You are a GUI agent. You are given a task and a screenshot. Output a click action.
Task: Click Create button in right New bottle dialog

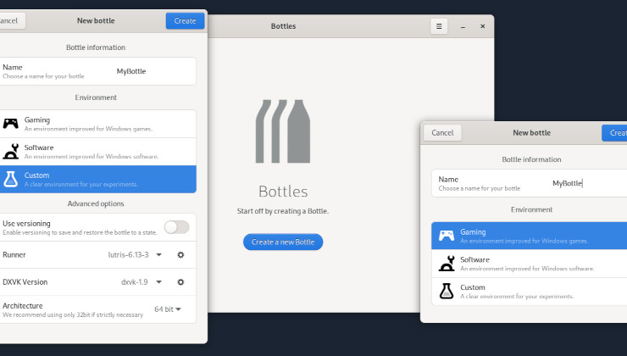(x=614, y=133)
